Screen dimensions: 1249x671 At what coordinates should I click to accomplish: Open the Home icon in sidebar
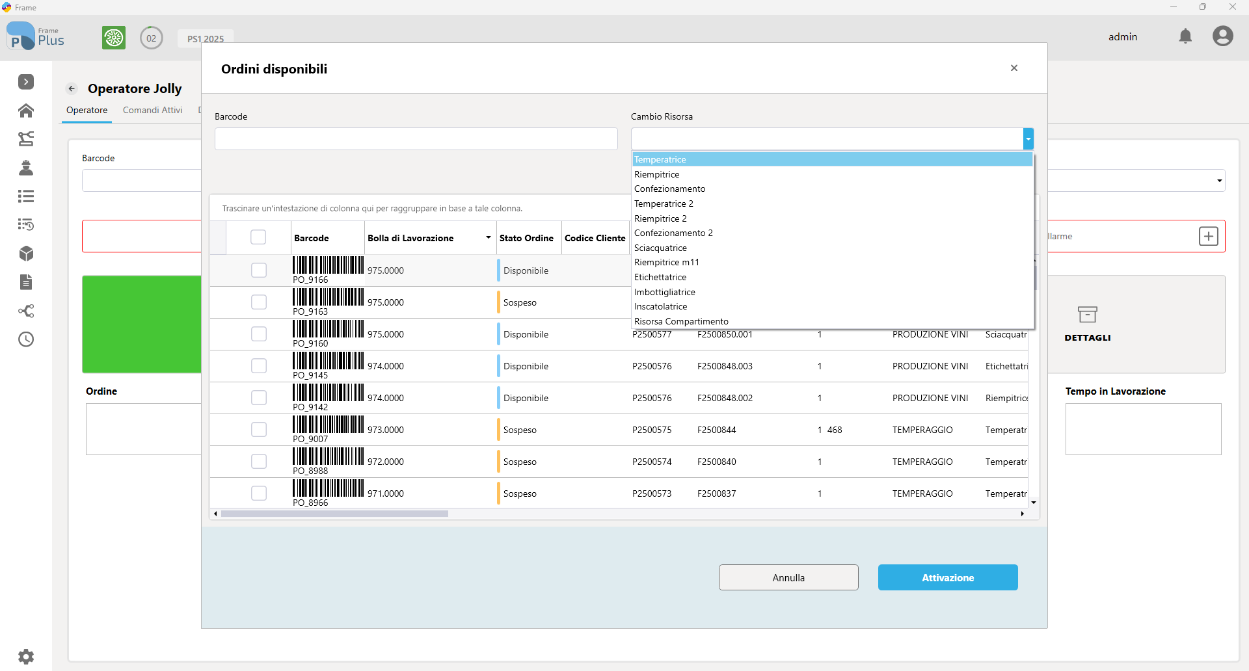tap(26, 111)
